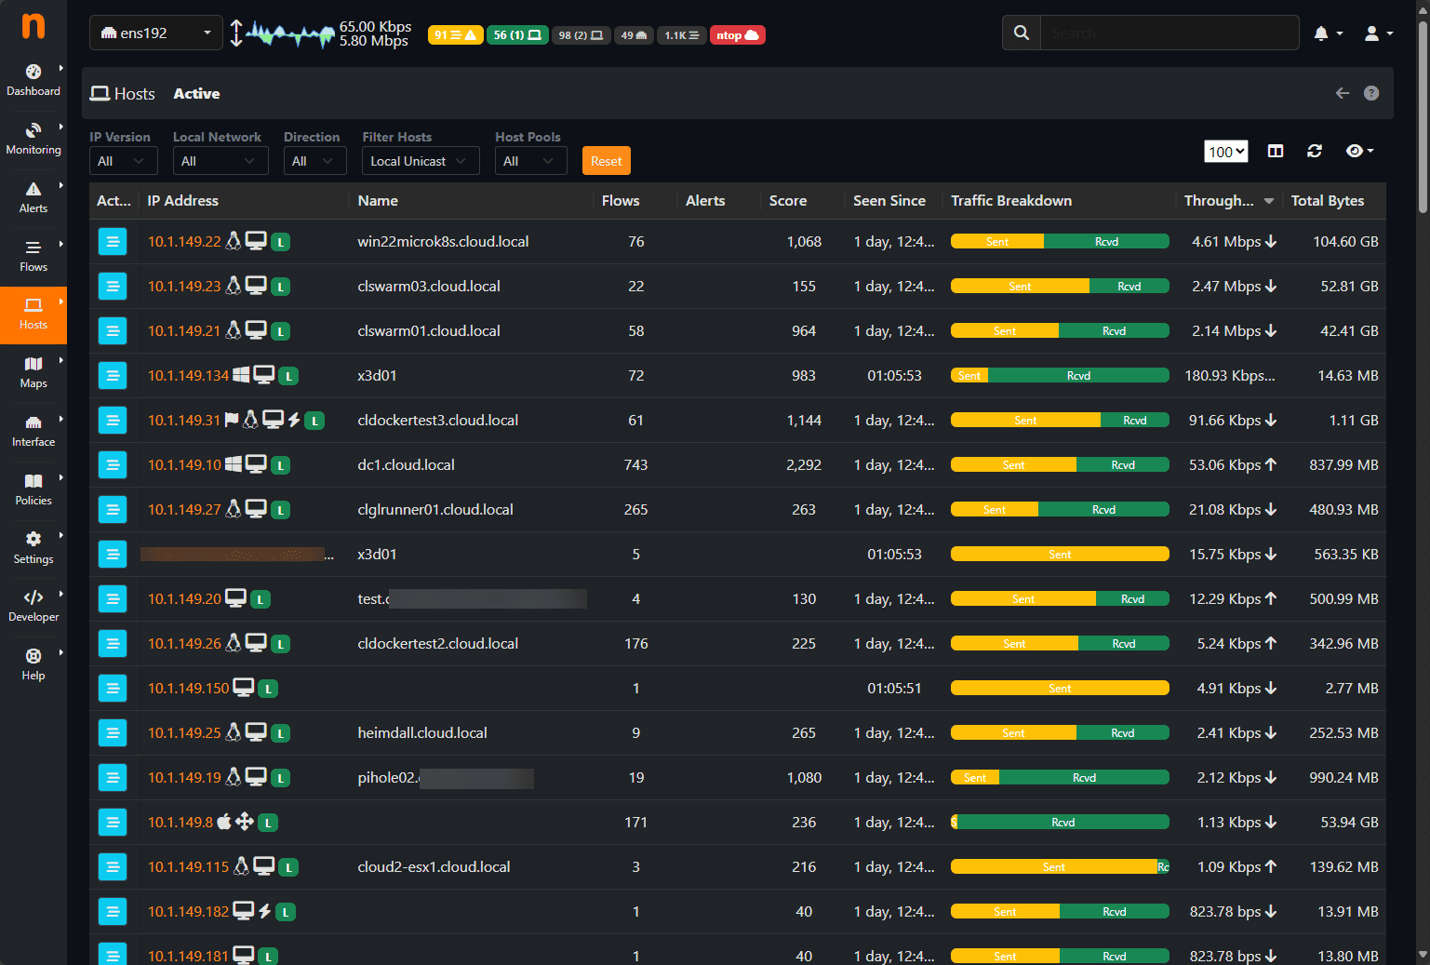Image resolution: width=1430 pixels, height=965 pixels.
Task: Open the Dashboard from the sidebar
Action: [x=33, y=79]
